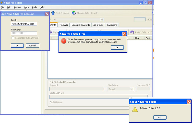The width and height of the screenshot is (193, 125).
Task: Click the Destination URL input field
Action: pos(99,97)
